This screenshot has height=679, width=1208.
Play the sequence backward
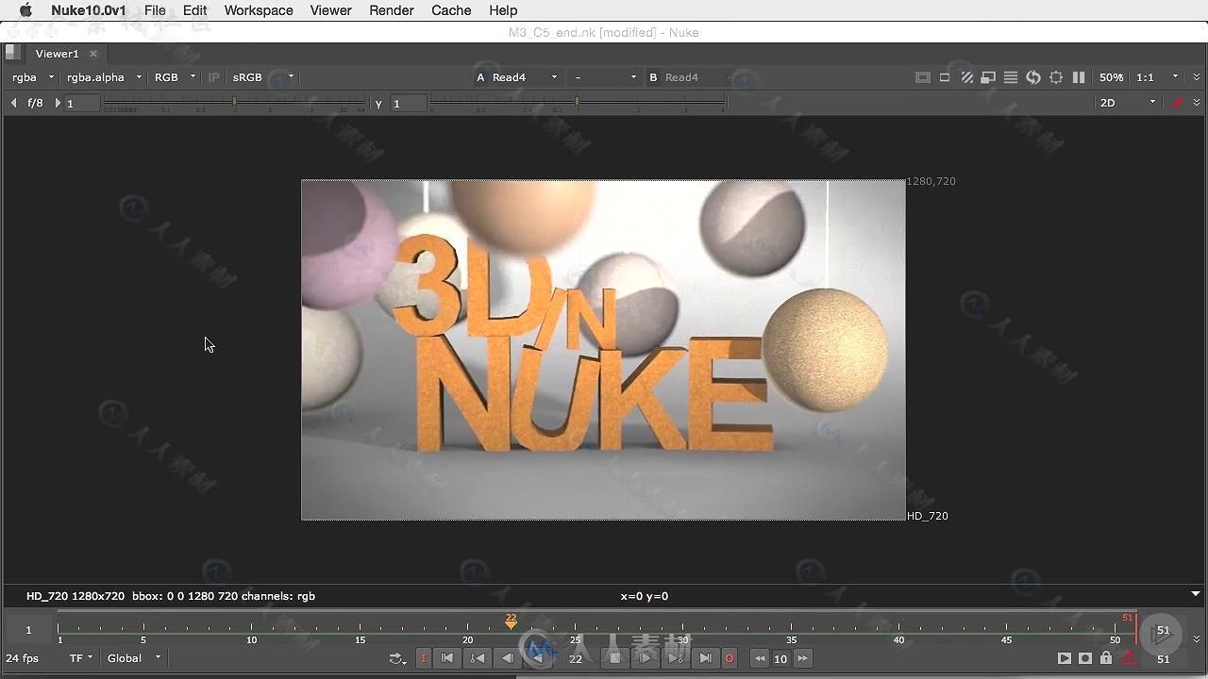[x=538, y=658]
